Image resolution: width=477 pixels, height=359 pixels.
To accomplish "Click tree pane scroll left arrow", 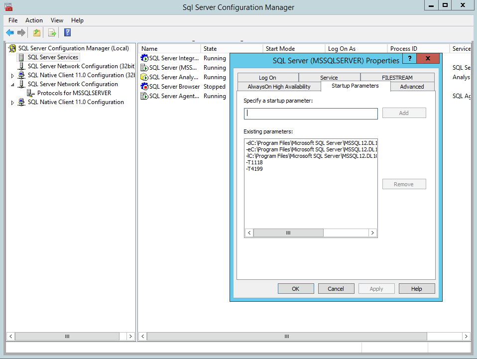I will coord(10,336).
